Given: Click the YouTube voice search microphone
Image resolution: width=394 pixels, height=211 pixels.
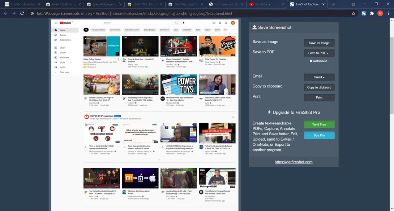Looking at the screenshot, I should (x=184, y=23).
